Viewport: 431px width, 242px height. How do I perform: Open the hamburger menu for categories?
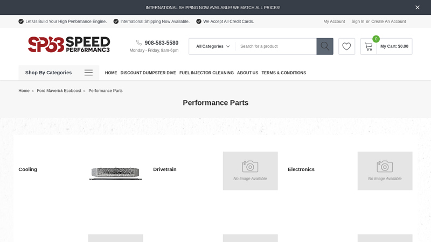pos(88,73)
